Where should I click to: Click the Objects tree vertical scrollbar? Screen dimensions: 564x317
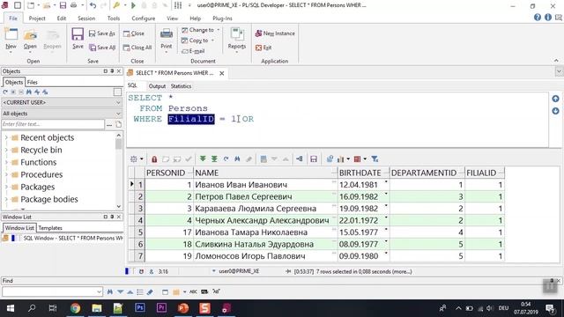point(119,171)
